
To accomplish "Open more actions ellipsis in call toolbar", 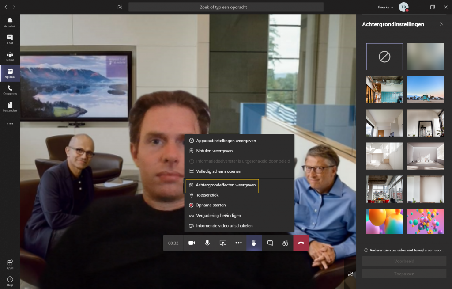I will click(x=238, y=243).
